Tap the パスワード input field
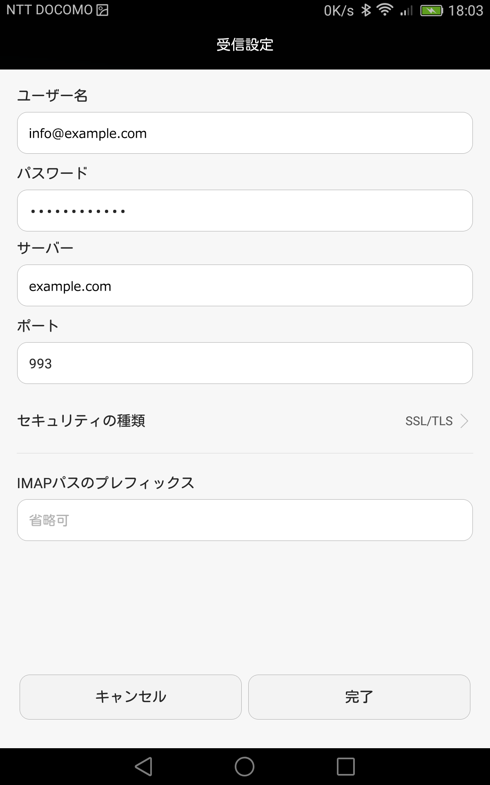 (245, 211)
